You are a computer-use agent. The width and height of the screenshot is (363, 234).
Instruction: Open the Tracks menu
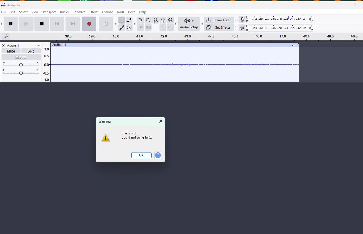pos(64,12)
